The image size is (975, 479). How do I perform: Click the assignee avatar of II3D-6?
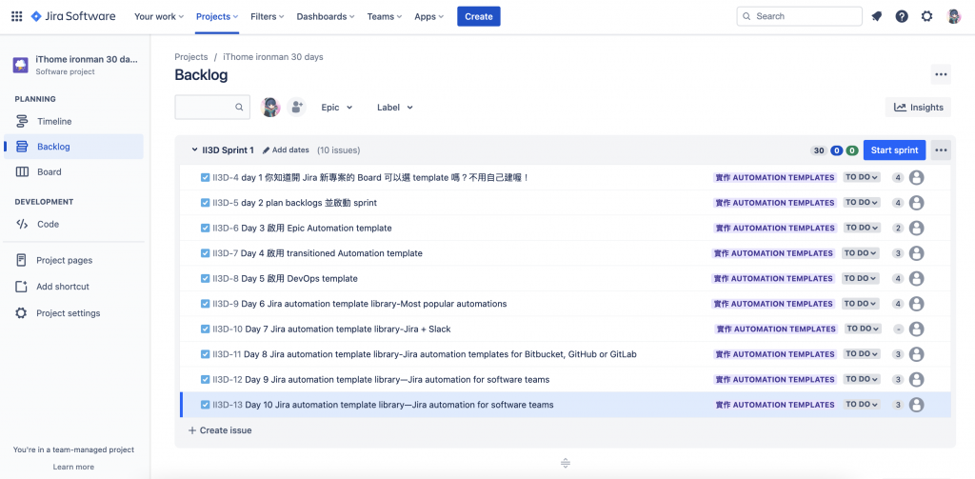click(916, 228)
